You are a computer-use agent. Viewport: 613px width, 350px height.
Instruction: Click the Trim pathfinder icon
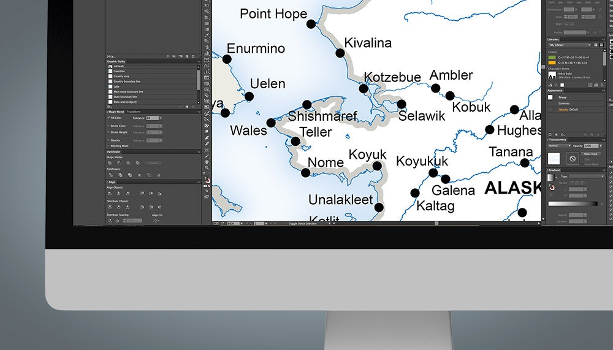[120, 175]
